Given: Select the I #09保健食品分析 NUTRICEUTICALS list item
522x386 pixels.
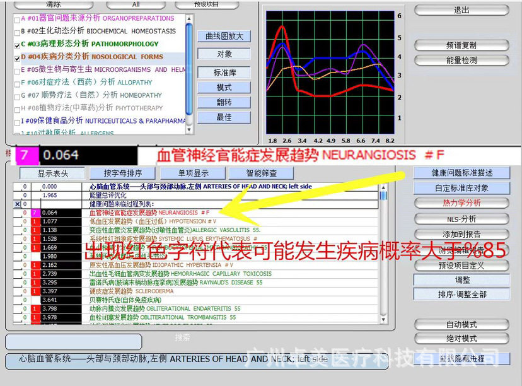Looking at the screenshot, I should pyautogui.click(x=103, y=120).
